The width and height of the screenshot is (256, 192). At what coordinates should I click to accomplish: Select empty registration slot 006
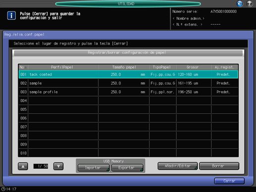coord(128,118)
